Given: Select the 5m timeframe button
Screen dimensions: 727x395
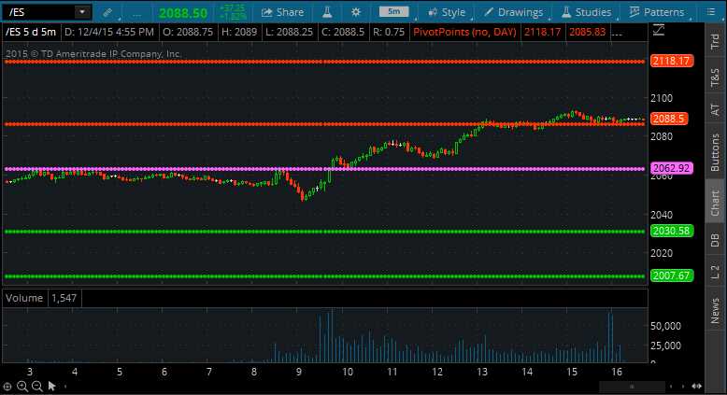Looking at the screenshot, I should [x=393, y=12].
